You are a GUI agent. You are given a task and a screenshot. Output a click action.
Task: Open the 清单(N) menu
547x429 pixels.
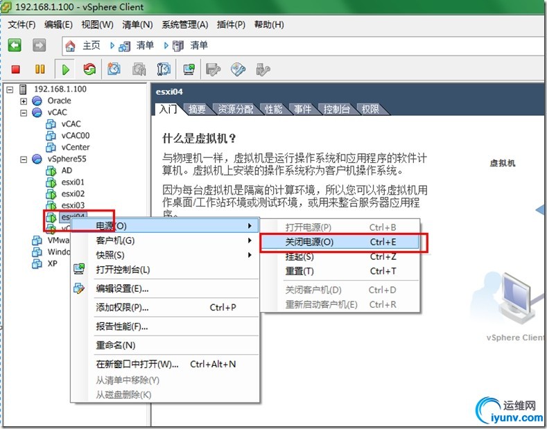tap(137, 25)
